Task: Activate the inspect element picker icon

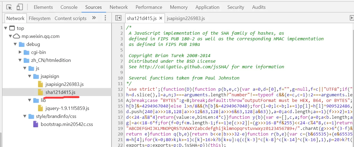Action: (9, 7)
